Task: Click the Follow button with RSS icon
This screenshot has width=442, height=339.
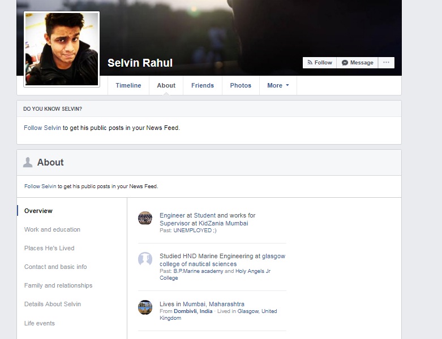Action: (x=320, y=63)
